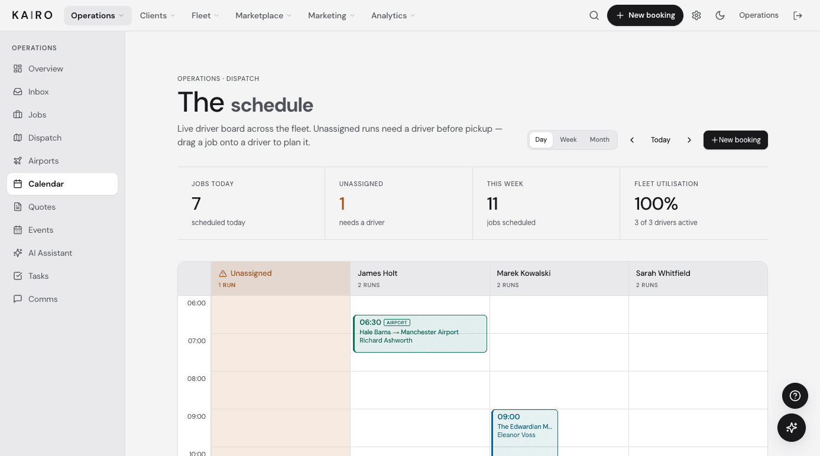Open Inbox in the sidebar
Viewport: 820px width, 456px height.
pos(63,92)
